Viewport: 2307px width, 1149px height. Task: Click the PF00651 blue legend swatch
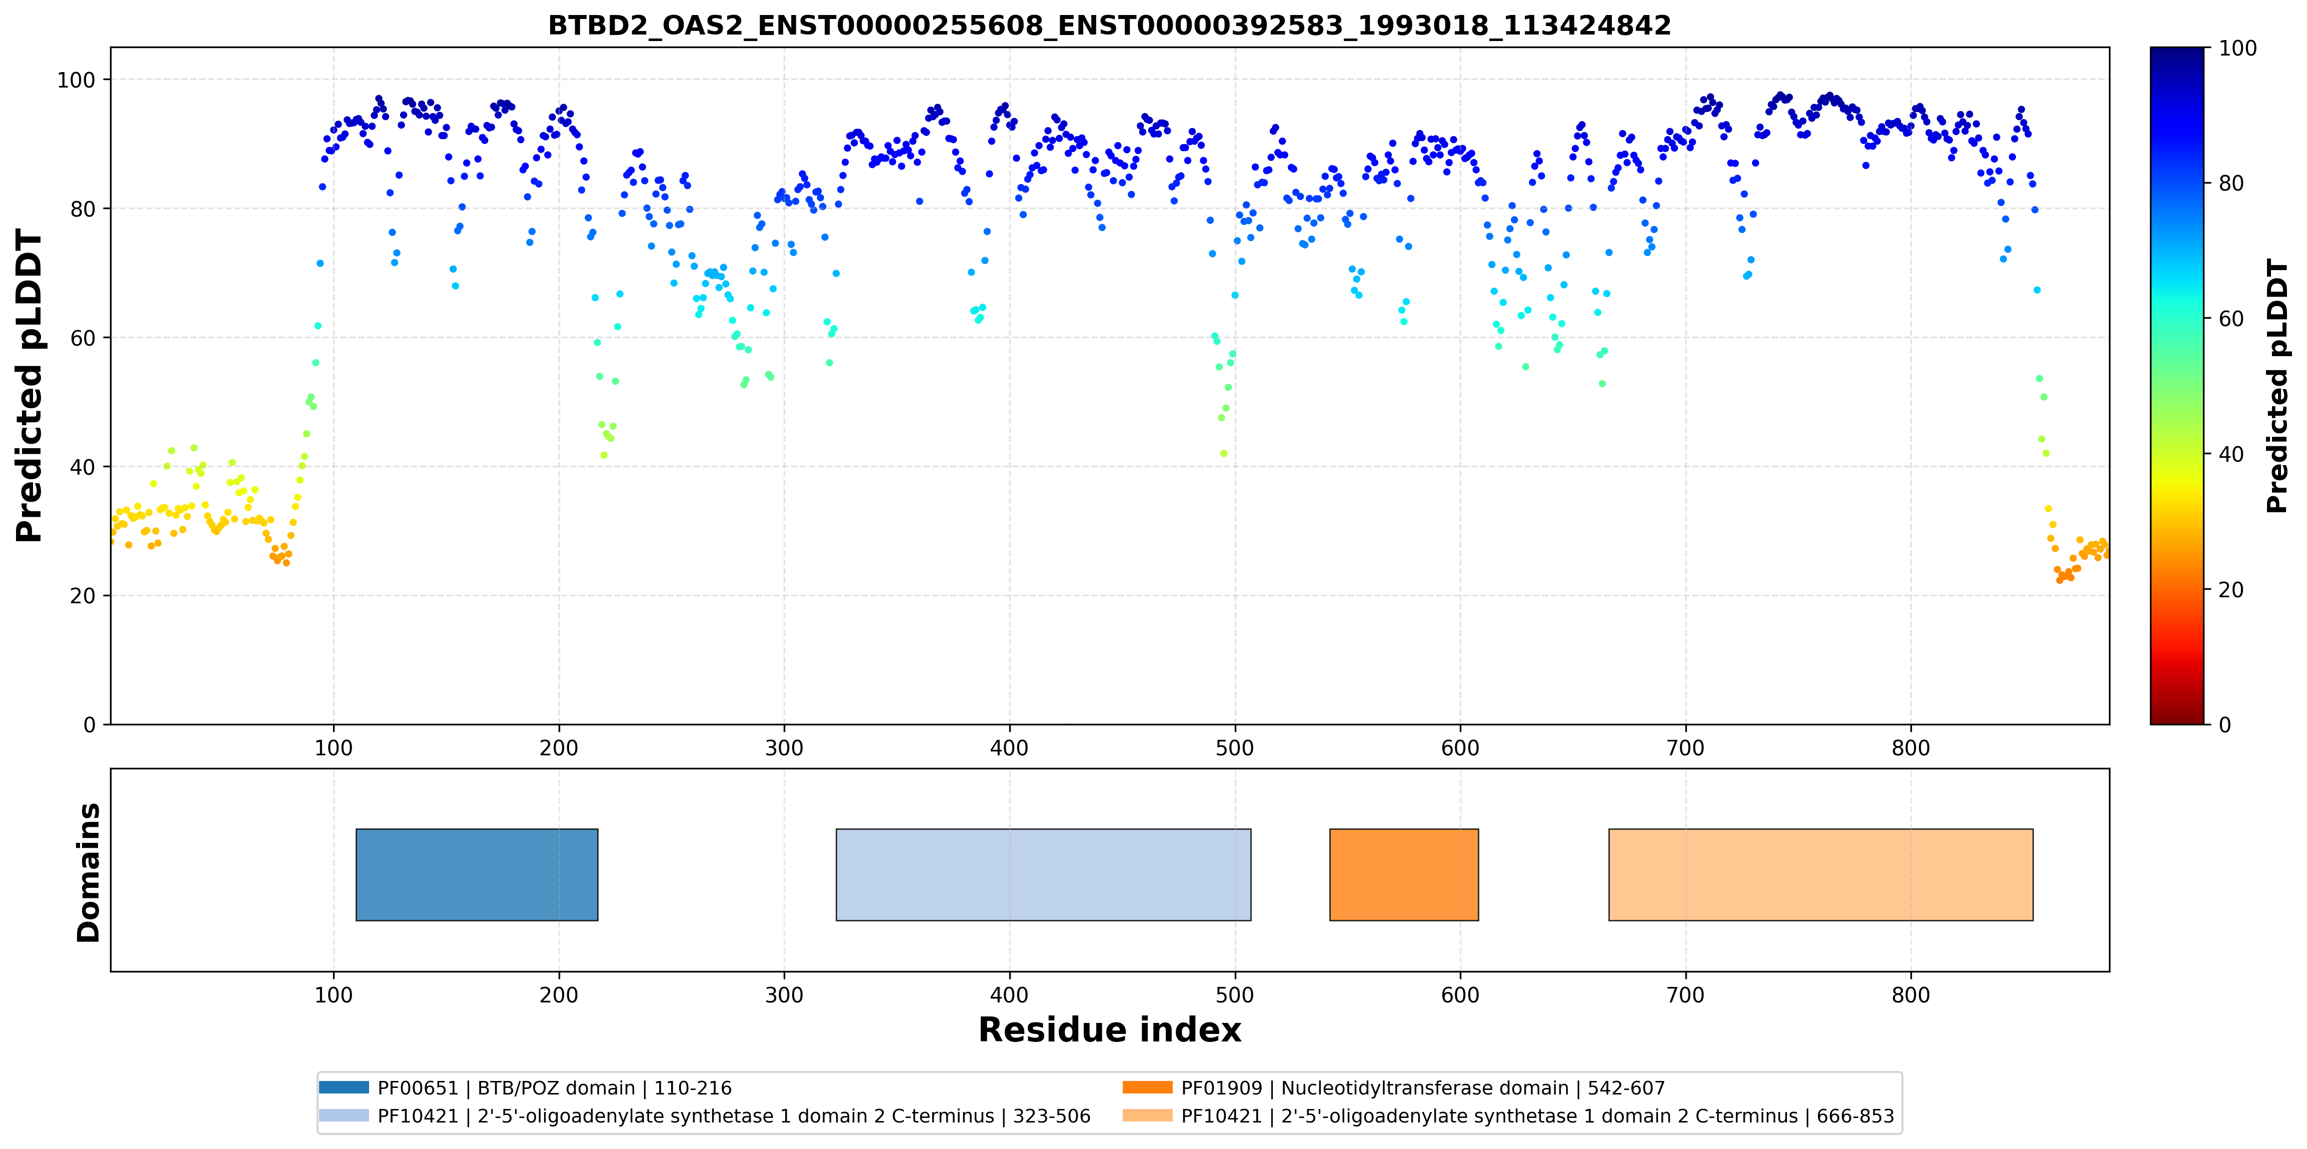(344, 1087)
